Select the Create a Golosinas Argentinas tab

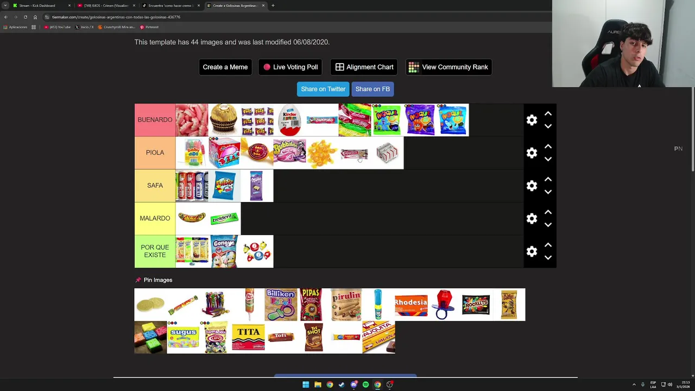point(235,5)
